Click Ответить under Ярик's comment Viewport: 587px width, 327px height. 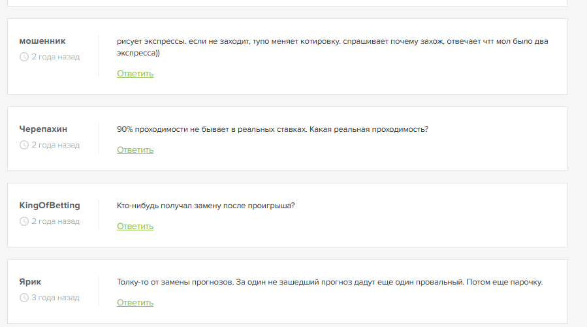pyautogui.click(x=135, y=303)
